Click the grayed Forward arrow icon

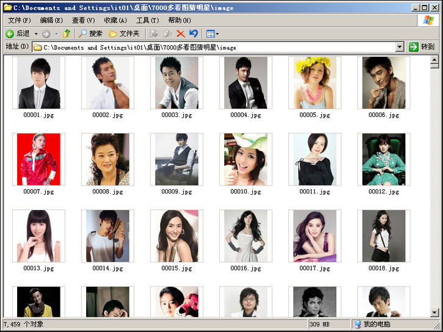pyautogui.click(x=46, y=34)
